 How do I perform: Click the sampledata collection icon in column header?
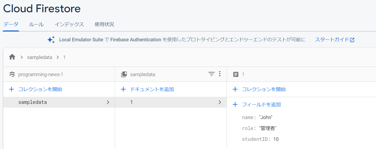124,74
